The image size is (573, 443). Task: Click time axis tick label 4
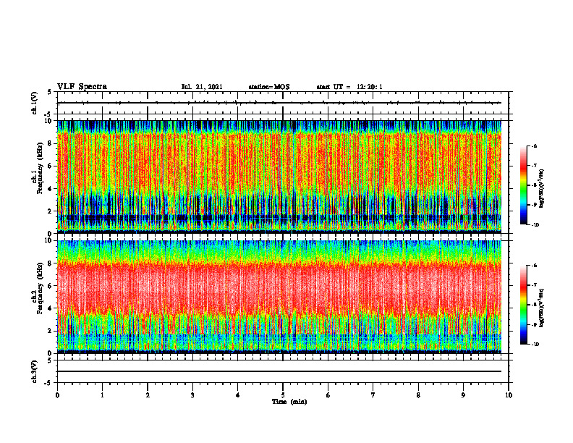pos(238,395)
